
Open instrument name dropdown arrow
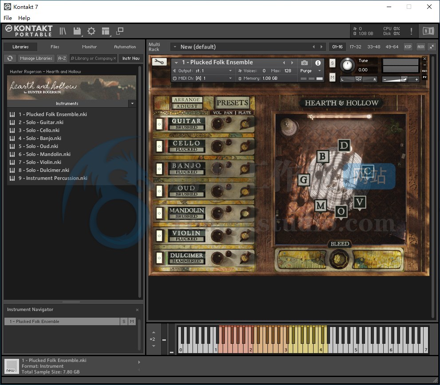point(176,62)
